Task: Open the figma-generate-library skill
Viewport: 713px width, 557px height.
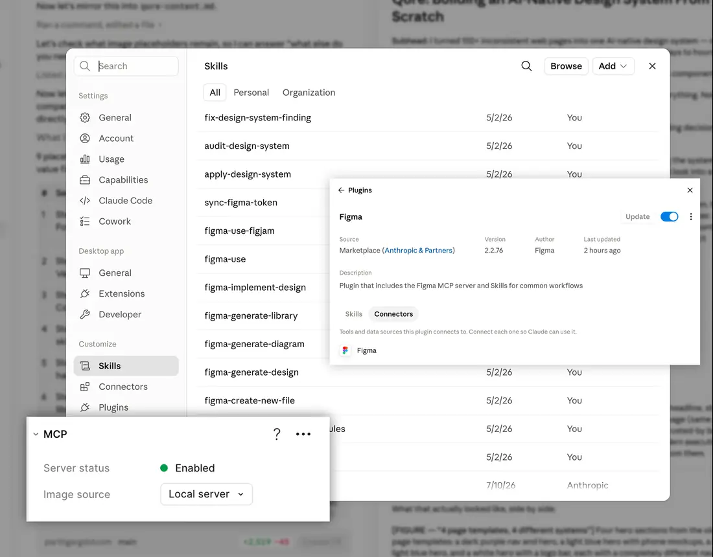Action: (251, 316)
